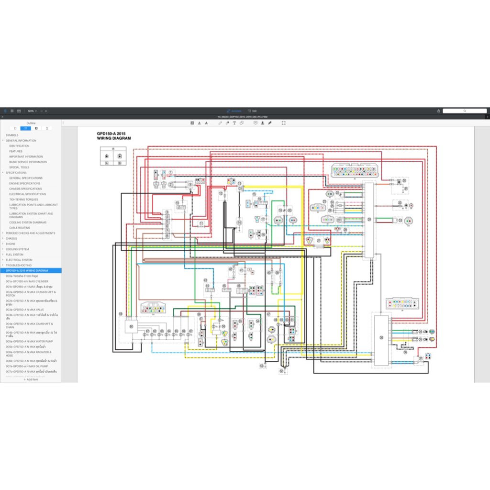Pick the pencil drawing tool
The width and height of the screenshot is (490, 490).
click(221, 123)
